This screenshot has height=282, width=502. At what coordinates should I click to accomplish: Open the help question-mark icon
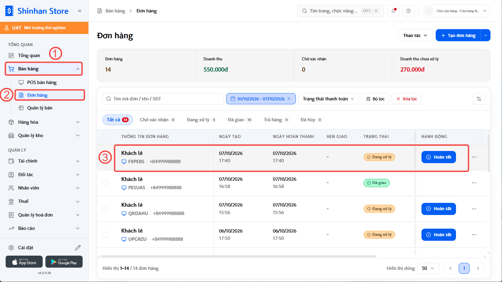[408, 11]
